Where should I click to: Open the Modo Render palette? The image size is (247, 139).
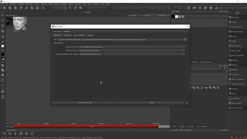[x=235, y=46]
